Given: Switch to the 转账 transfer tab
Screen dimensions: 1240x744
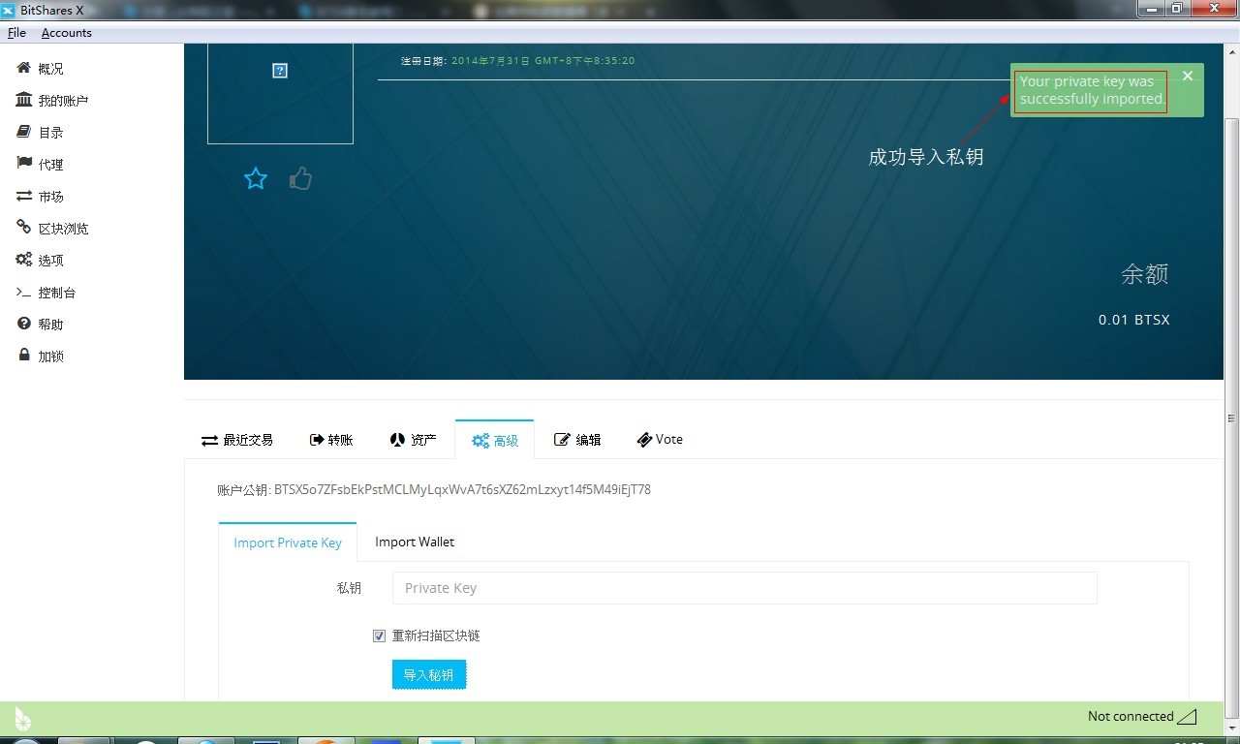Looking at the screenshot, I should coord(331,440).
